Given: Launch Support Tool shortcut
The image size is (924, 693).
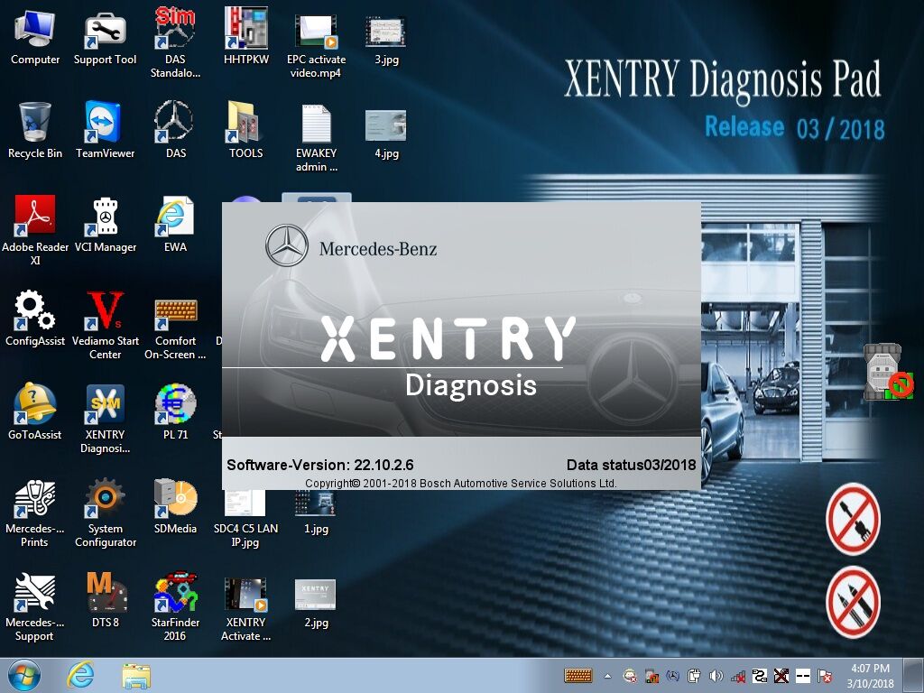Looking at the screenshot, I should [x=105, y=37].
